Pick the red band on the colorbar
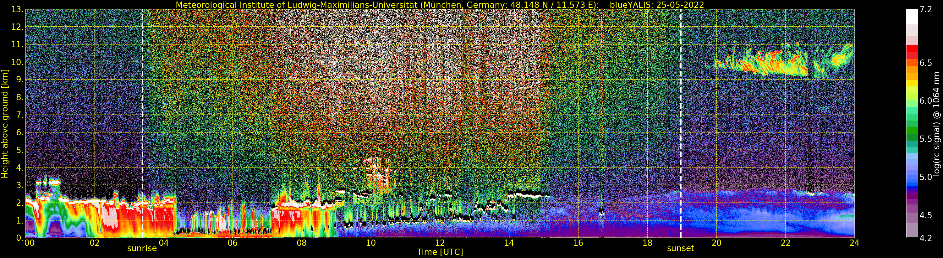The height and width of the screenshot is (258, 943). [x=912, y=49]
